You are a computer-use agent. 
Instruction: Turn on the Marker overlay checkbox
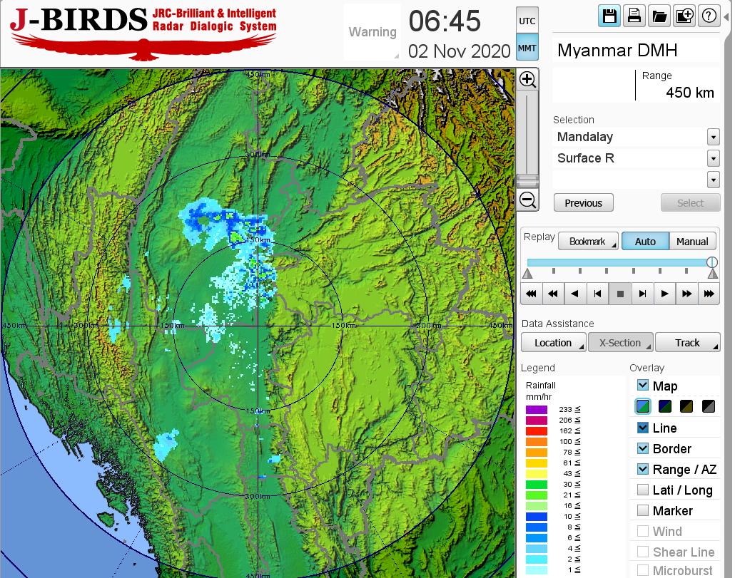click(x=643, y=510)
